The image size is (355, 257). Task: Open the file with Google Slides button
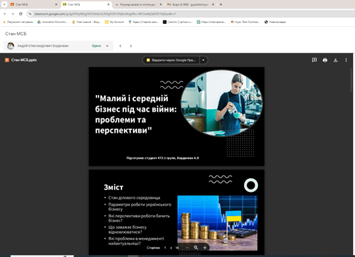(171, 60)
